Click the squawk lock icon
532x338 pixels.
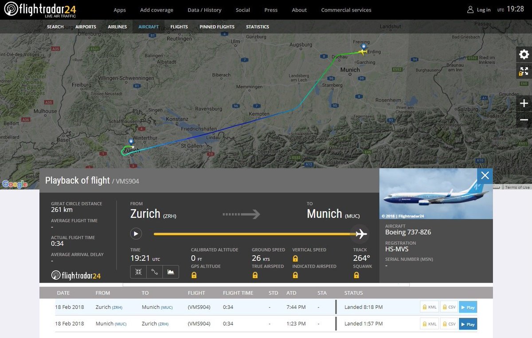(356, 275)
